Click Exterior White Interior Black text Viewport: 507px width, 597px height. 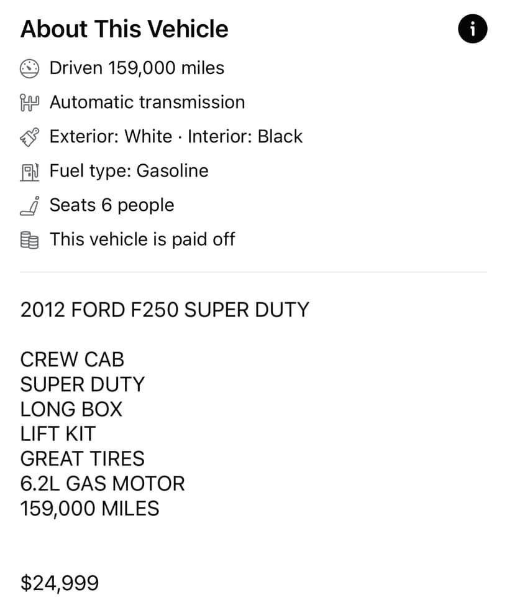tap(176, 137)
